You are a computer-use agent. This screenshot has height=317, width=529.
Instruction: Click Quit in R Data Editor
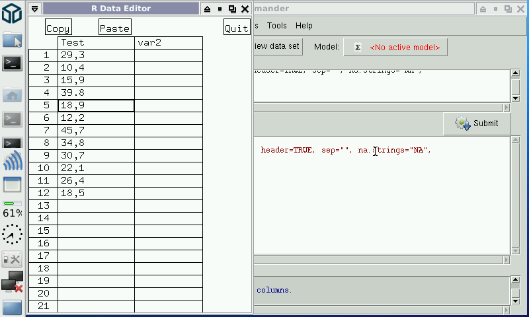(237, 27)
